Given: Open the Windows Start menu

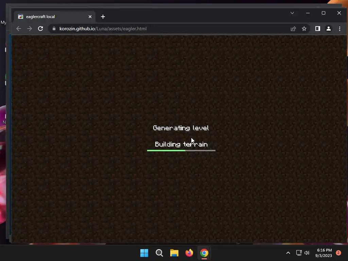Looking at the screenshot, I should pyautogui.click(x=144, y=253).
